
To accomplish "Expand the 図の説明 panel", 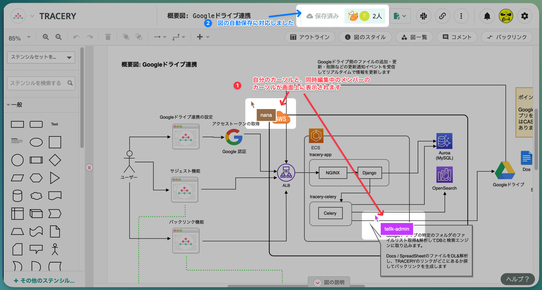I will point(329,282).
